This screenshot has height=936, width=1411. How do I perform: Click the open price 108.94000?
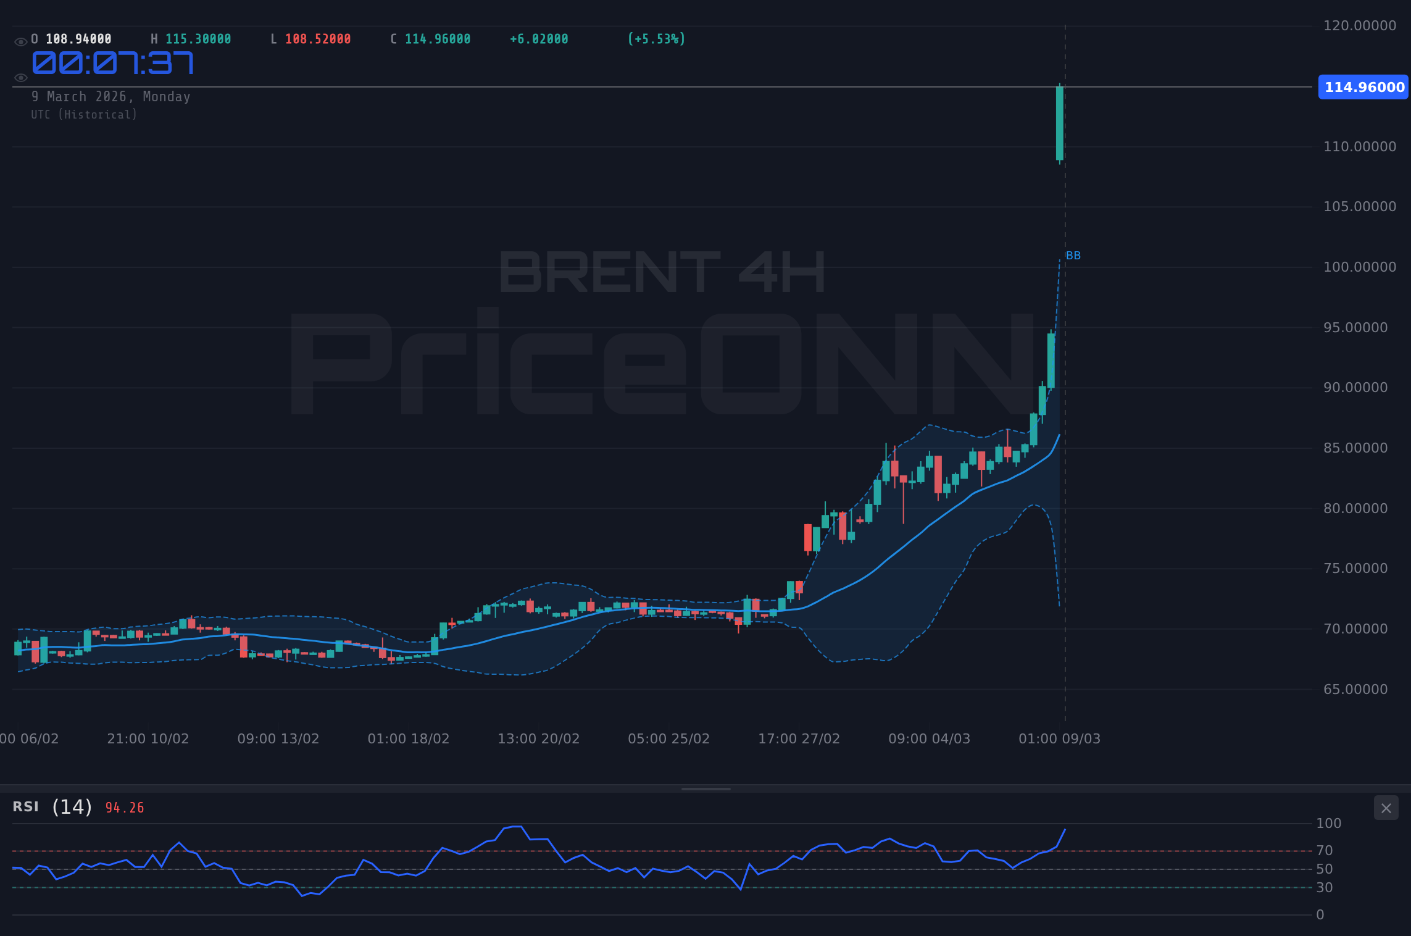[x=78, y=39]
